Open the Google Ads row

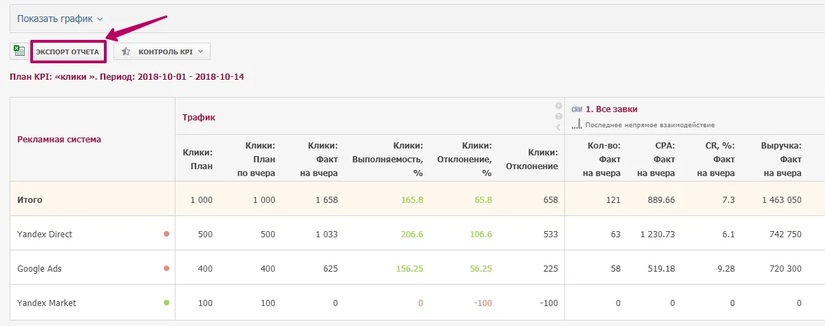39,268
